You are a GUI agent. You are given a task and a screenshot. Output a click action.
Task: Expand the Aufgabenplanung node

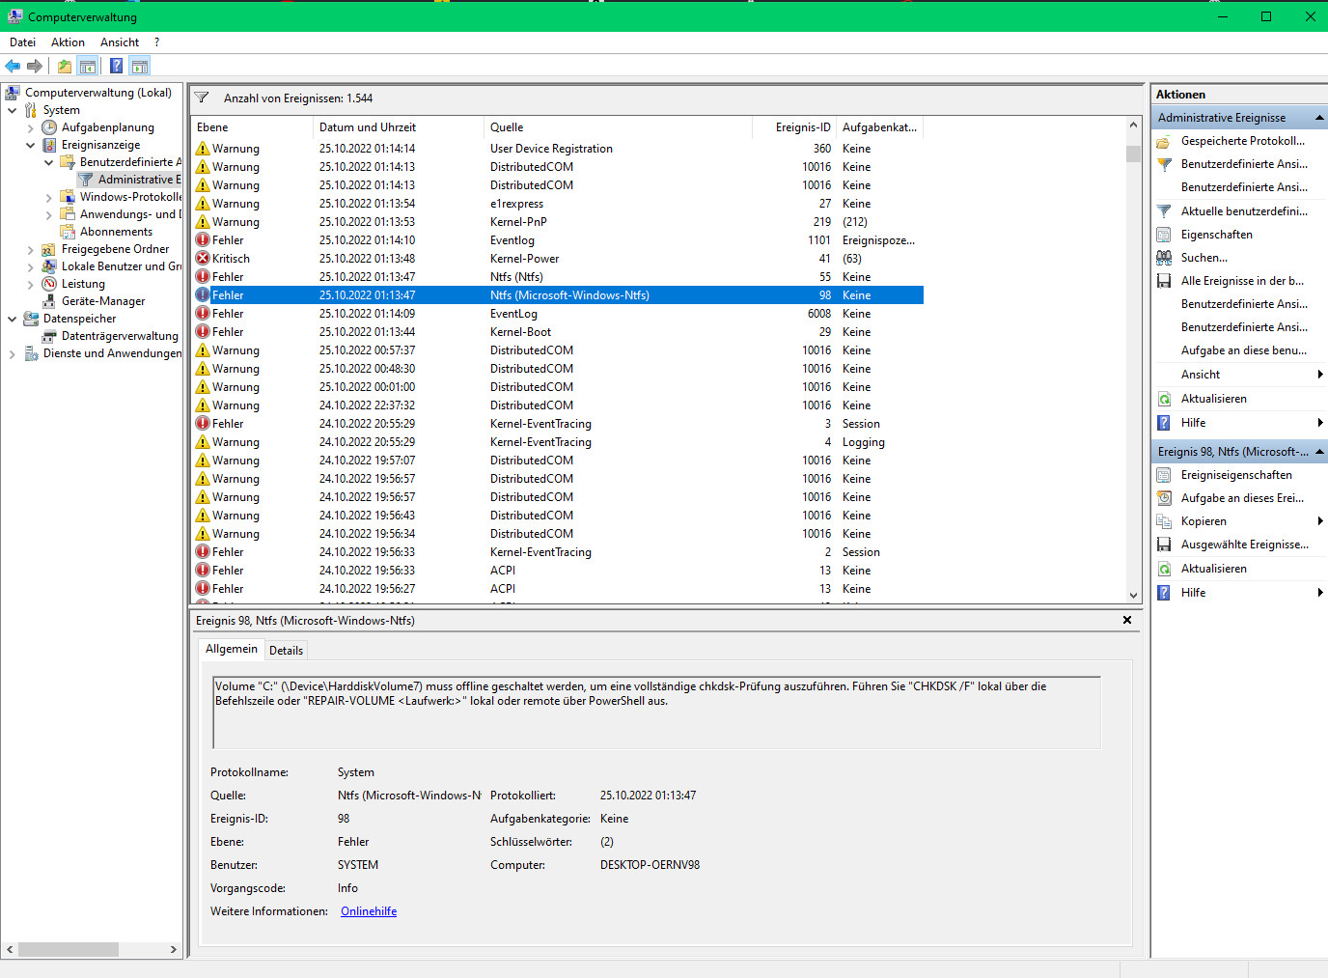[x=30, y=128]
